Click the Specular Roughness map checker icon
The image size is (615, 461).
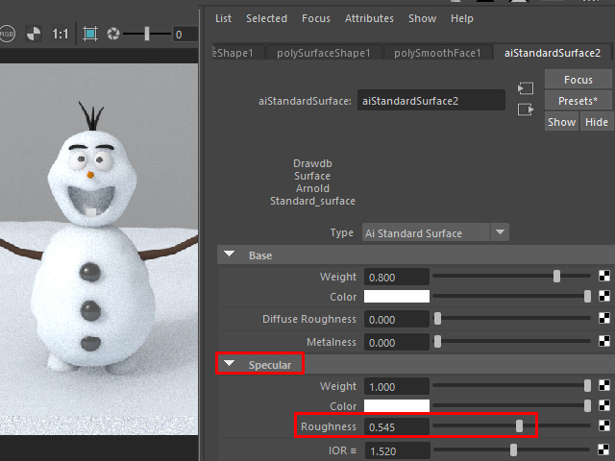coord(606,426)
